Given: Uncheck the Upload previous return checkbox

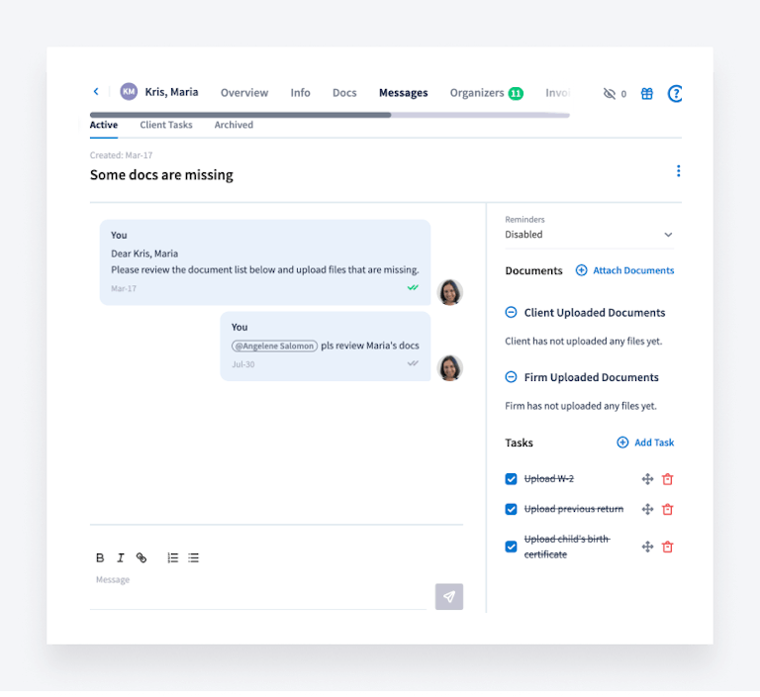Looking at the screenshot, I should click(512, 509).
